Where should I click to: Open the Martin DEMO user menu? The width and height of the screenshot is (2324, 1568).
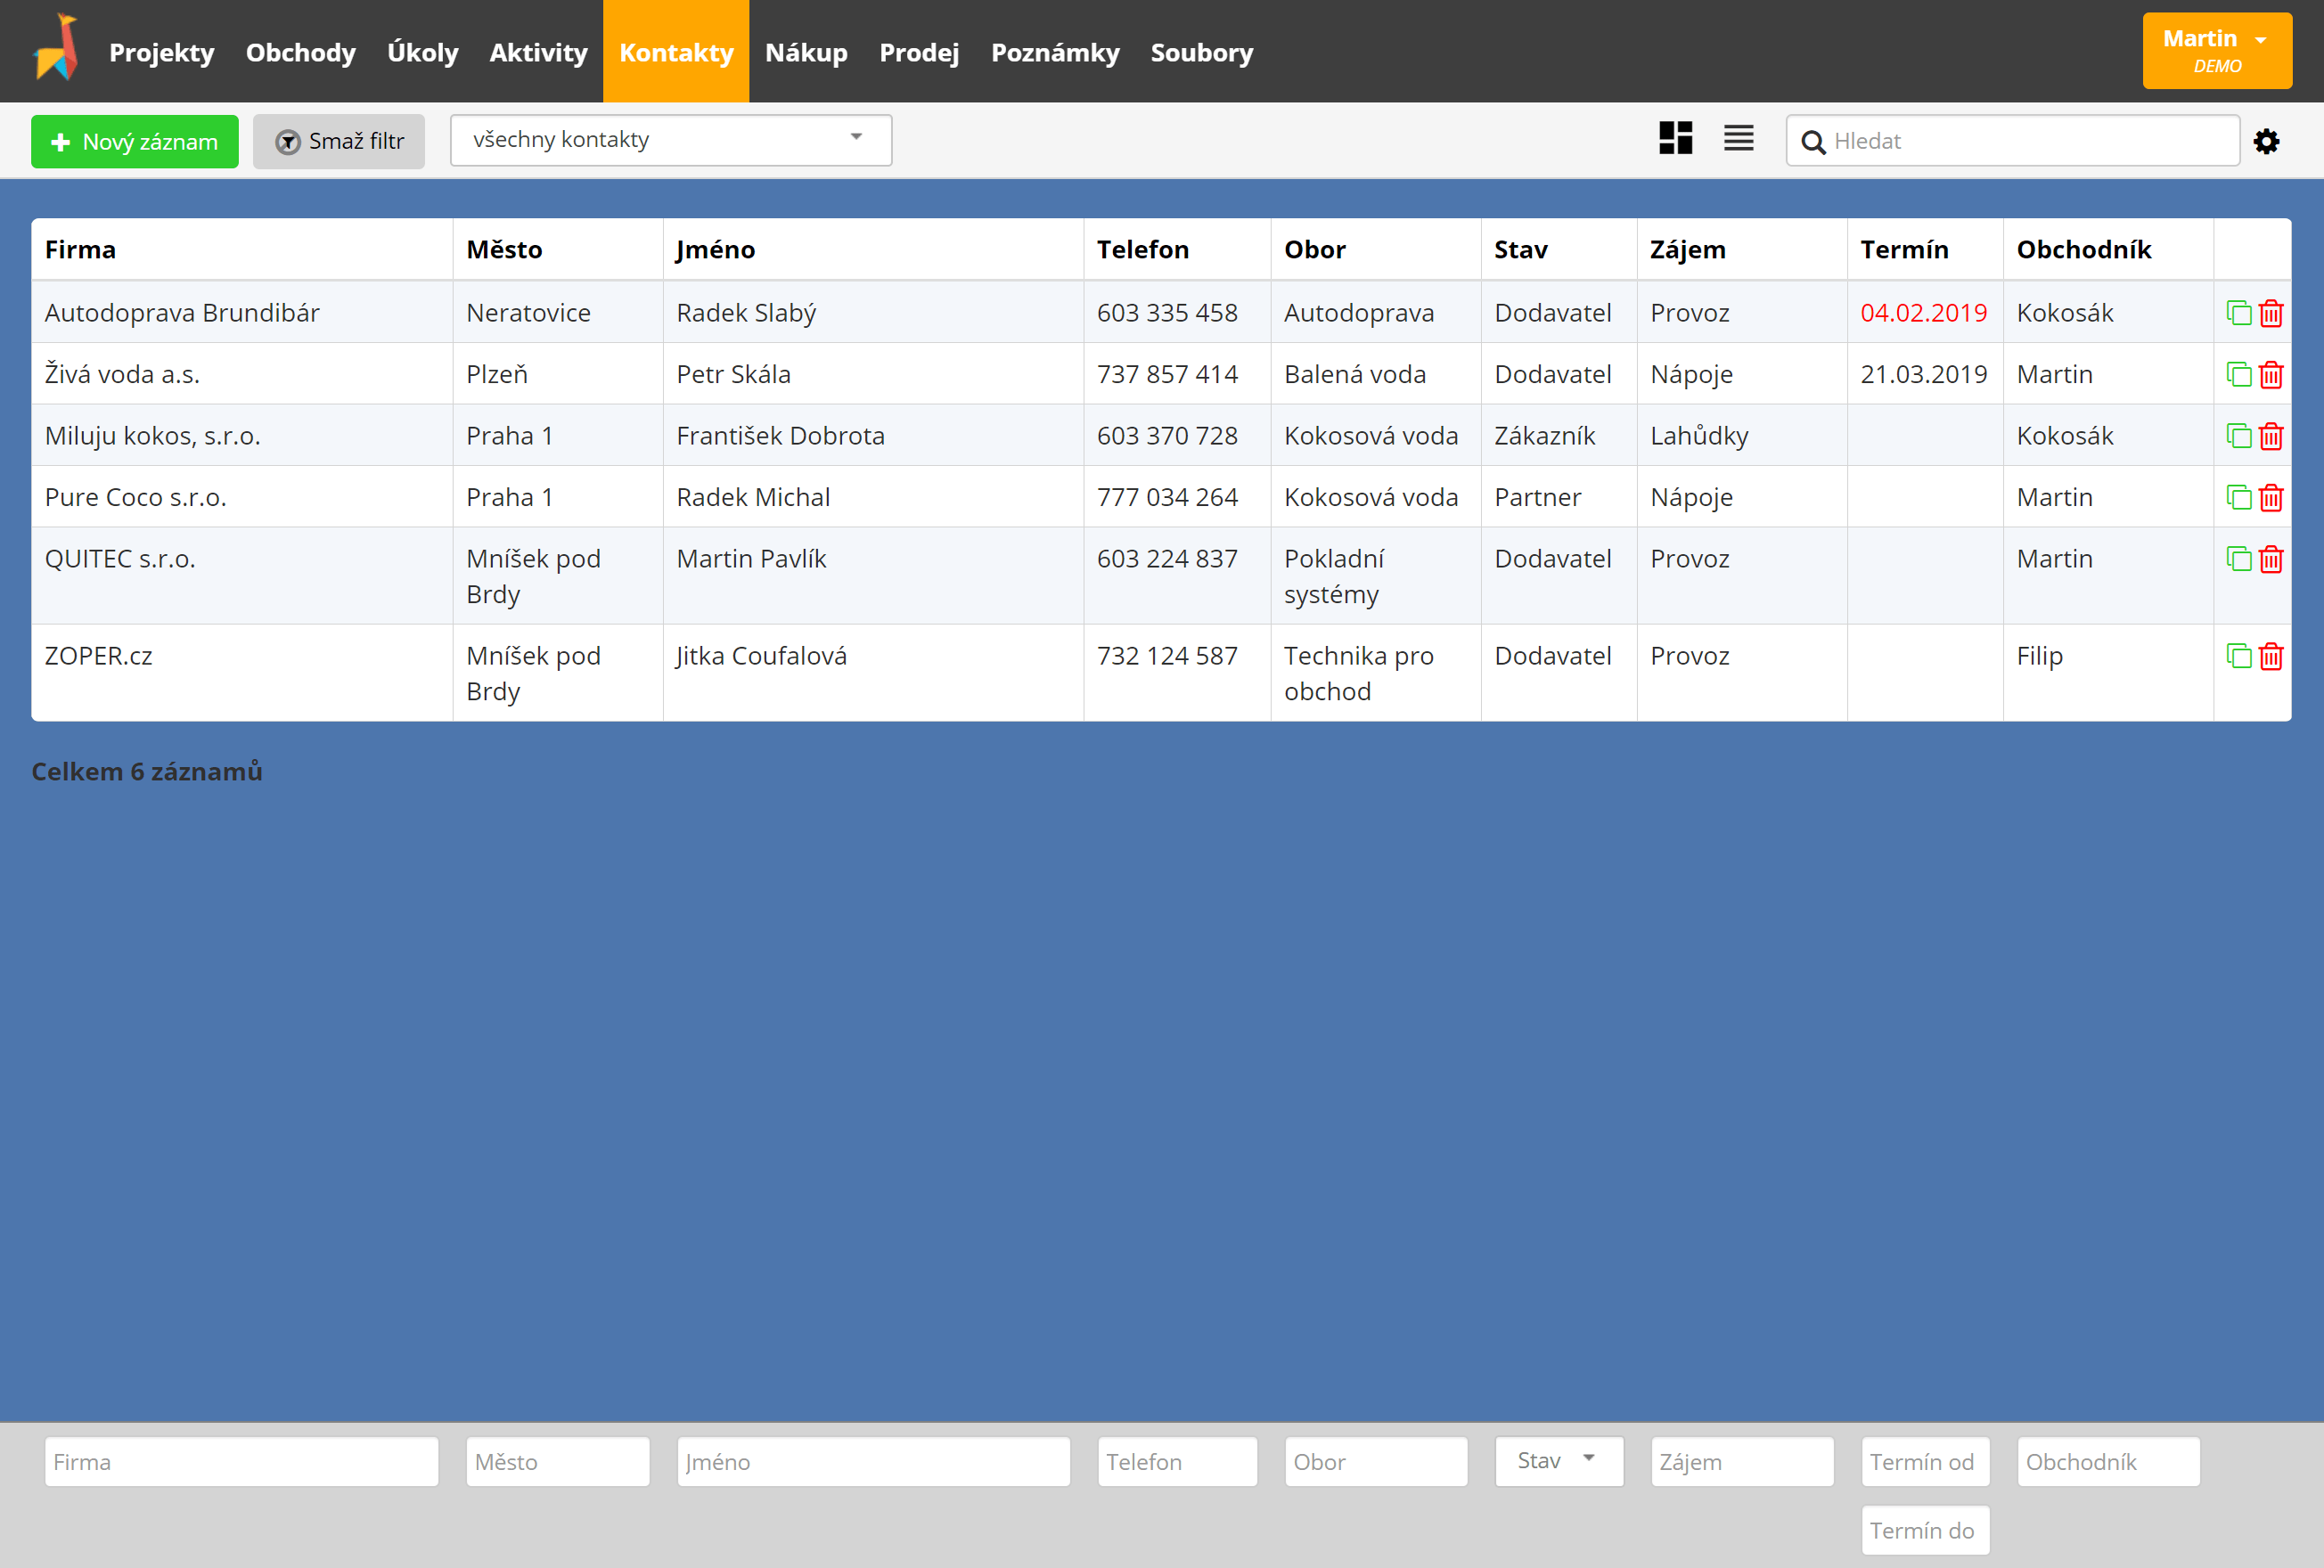click(2216, 51)
